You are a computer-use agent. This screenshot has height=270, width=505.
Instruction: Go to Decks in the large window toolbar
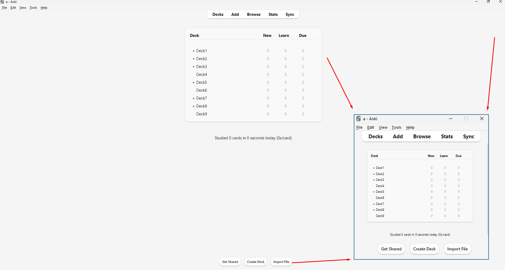tap(218, 14)
